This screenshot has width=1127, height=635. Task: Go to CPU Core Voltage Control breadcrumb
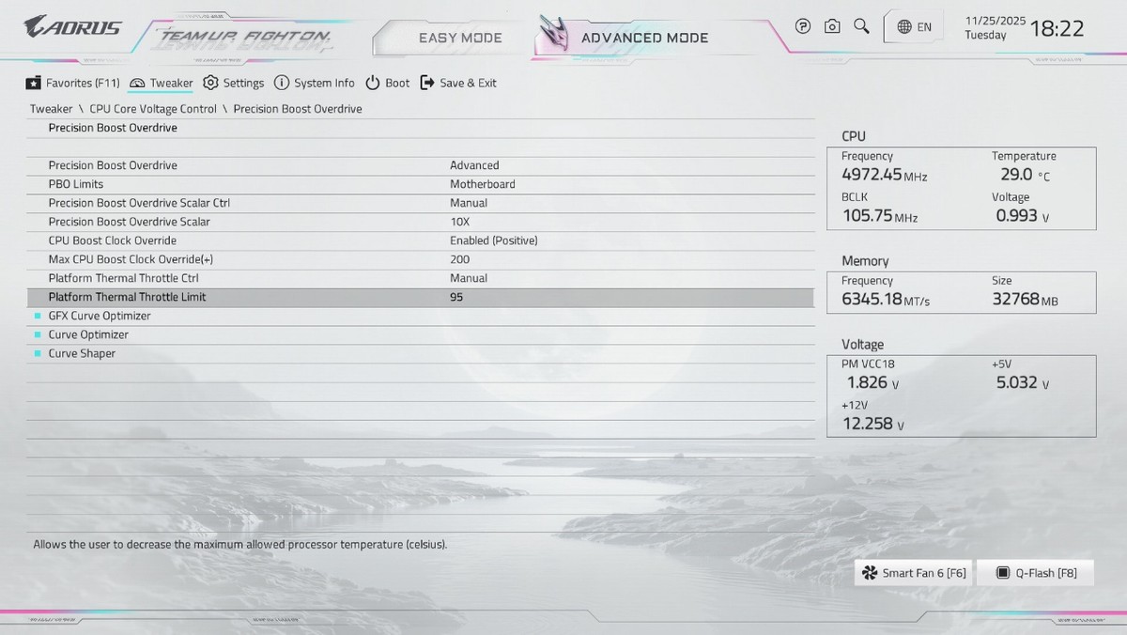(153, 109)
